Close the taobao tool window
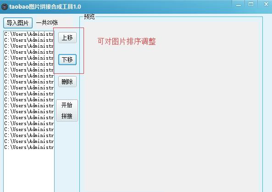This screenshot has height=192, width=272. [x=266, y=4]
